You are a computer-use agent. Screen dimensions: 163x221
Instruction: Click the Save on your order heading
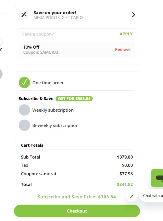pyautogui.click(x=55, y=12)
